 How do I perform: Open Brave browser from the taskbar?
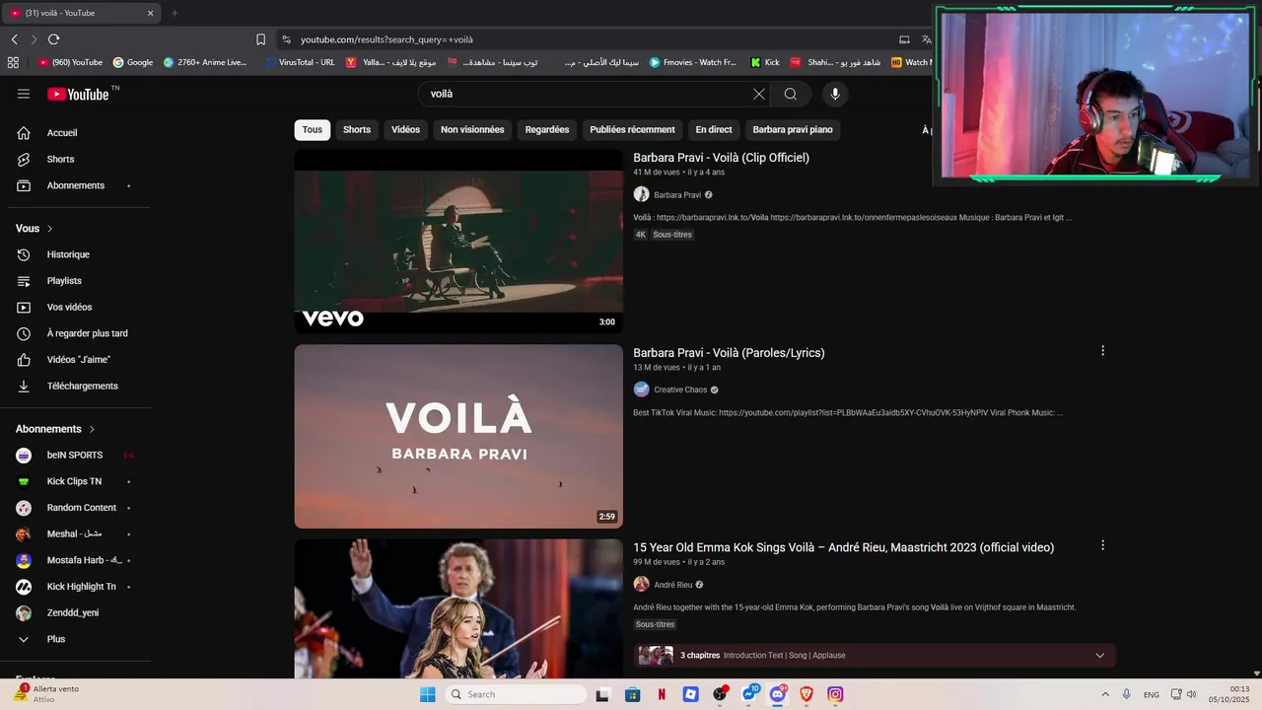click(x=806, y=694)
